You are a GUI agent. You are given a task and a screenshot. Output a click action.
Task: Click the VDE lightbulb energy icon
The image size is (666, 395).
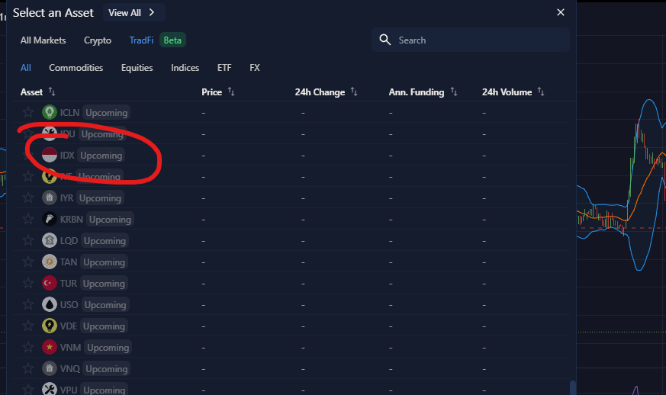point(50,326)
